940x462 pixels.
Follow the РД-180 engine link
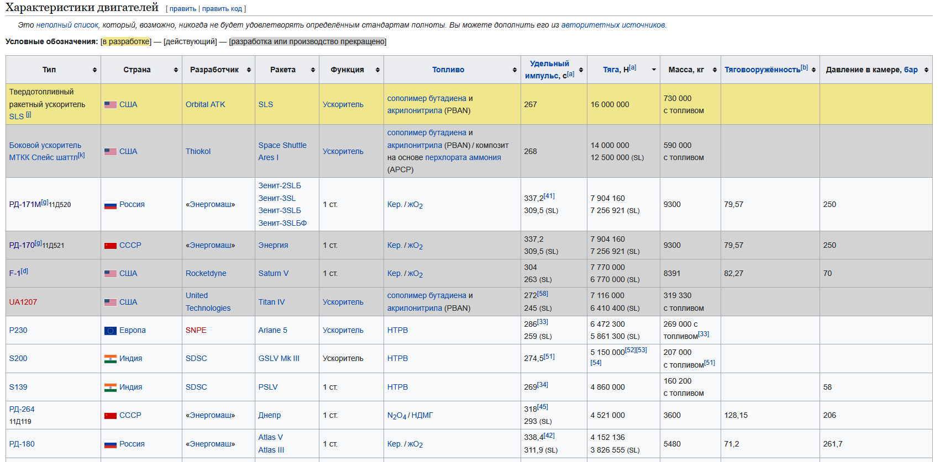(22, 444)
